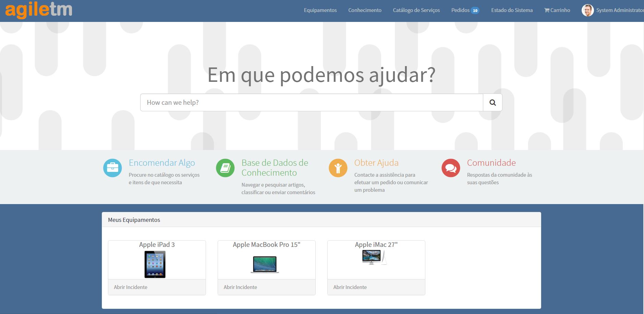Click Abrir Incidente for Apple MacBook Pro 15"
The image size is (644, 314).
click(240, 287)
